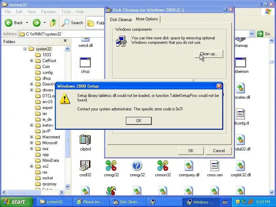Image resolution: width=276 pixels, height=207 pixels.
Task: Open the View menu in Explorer
Action: click(31, 12)
